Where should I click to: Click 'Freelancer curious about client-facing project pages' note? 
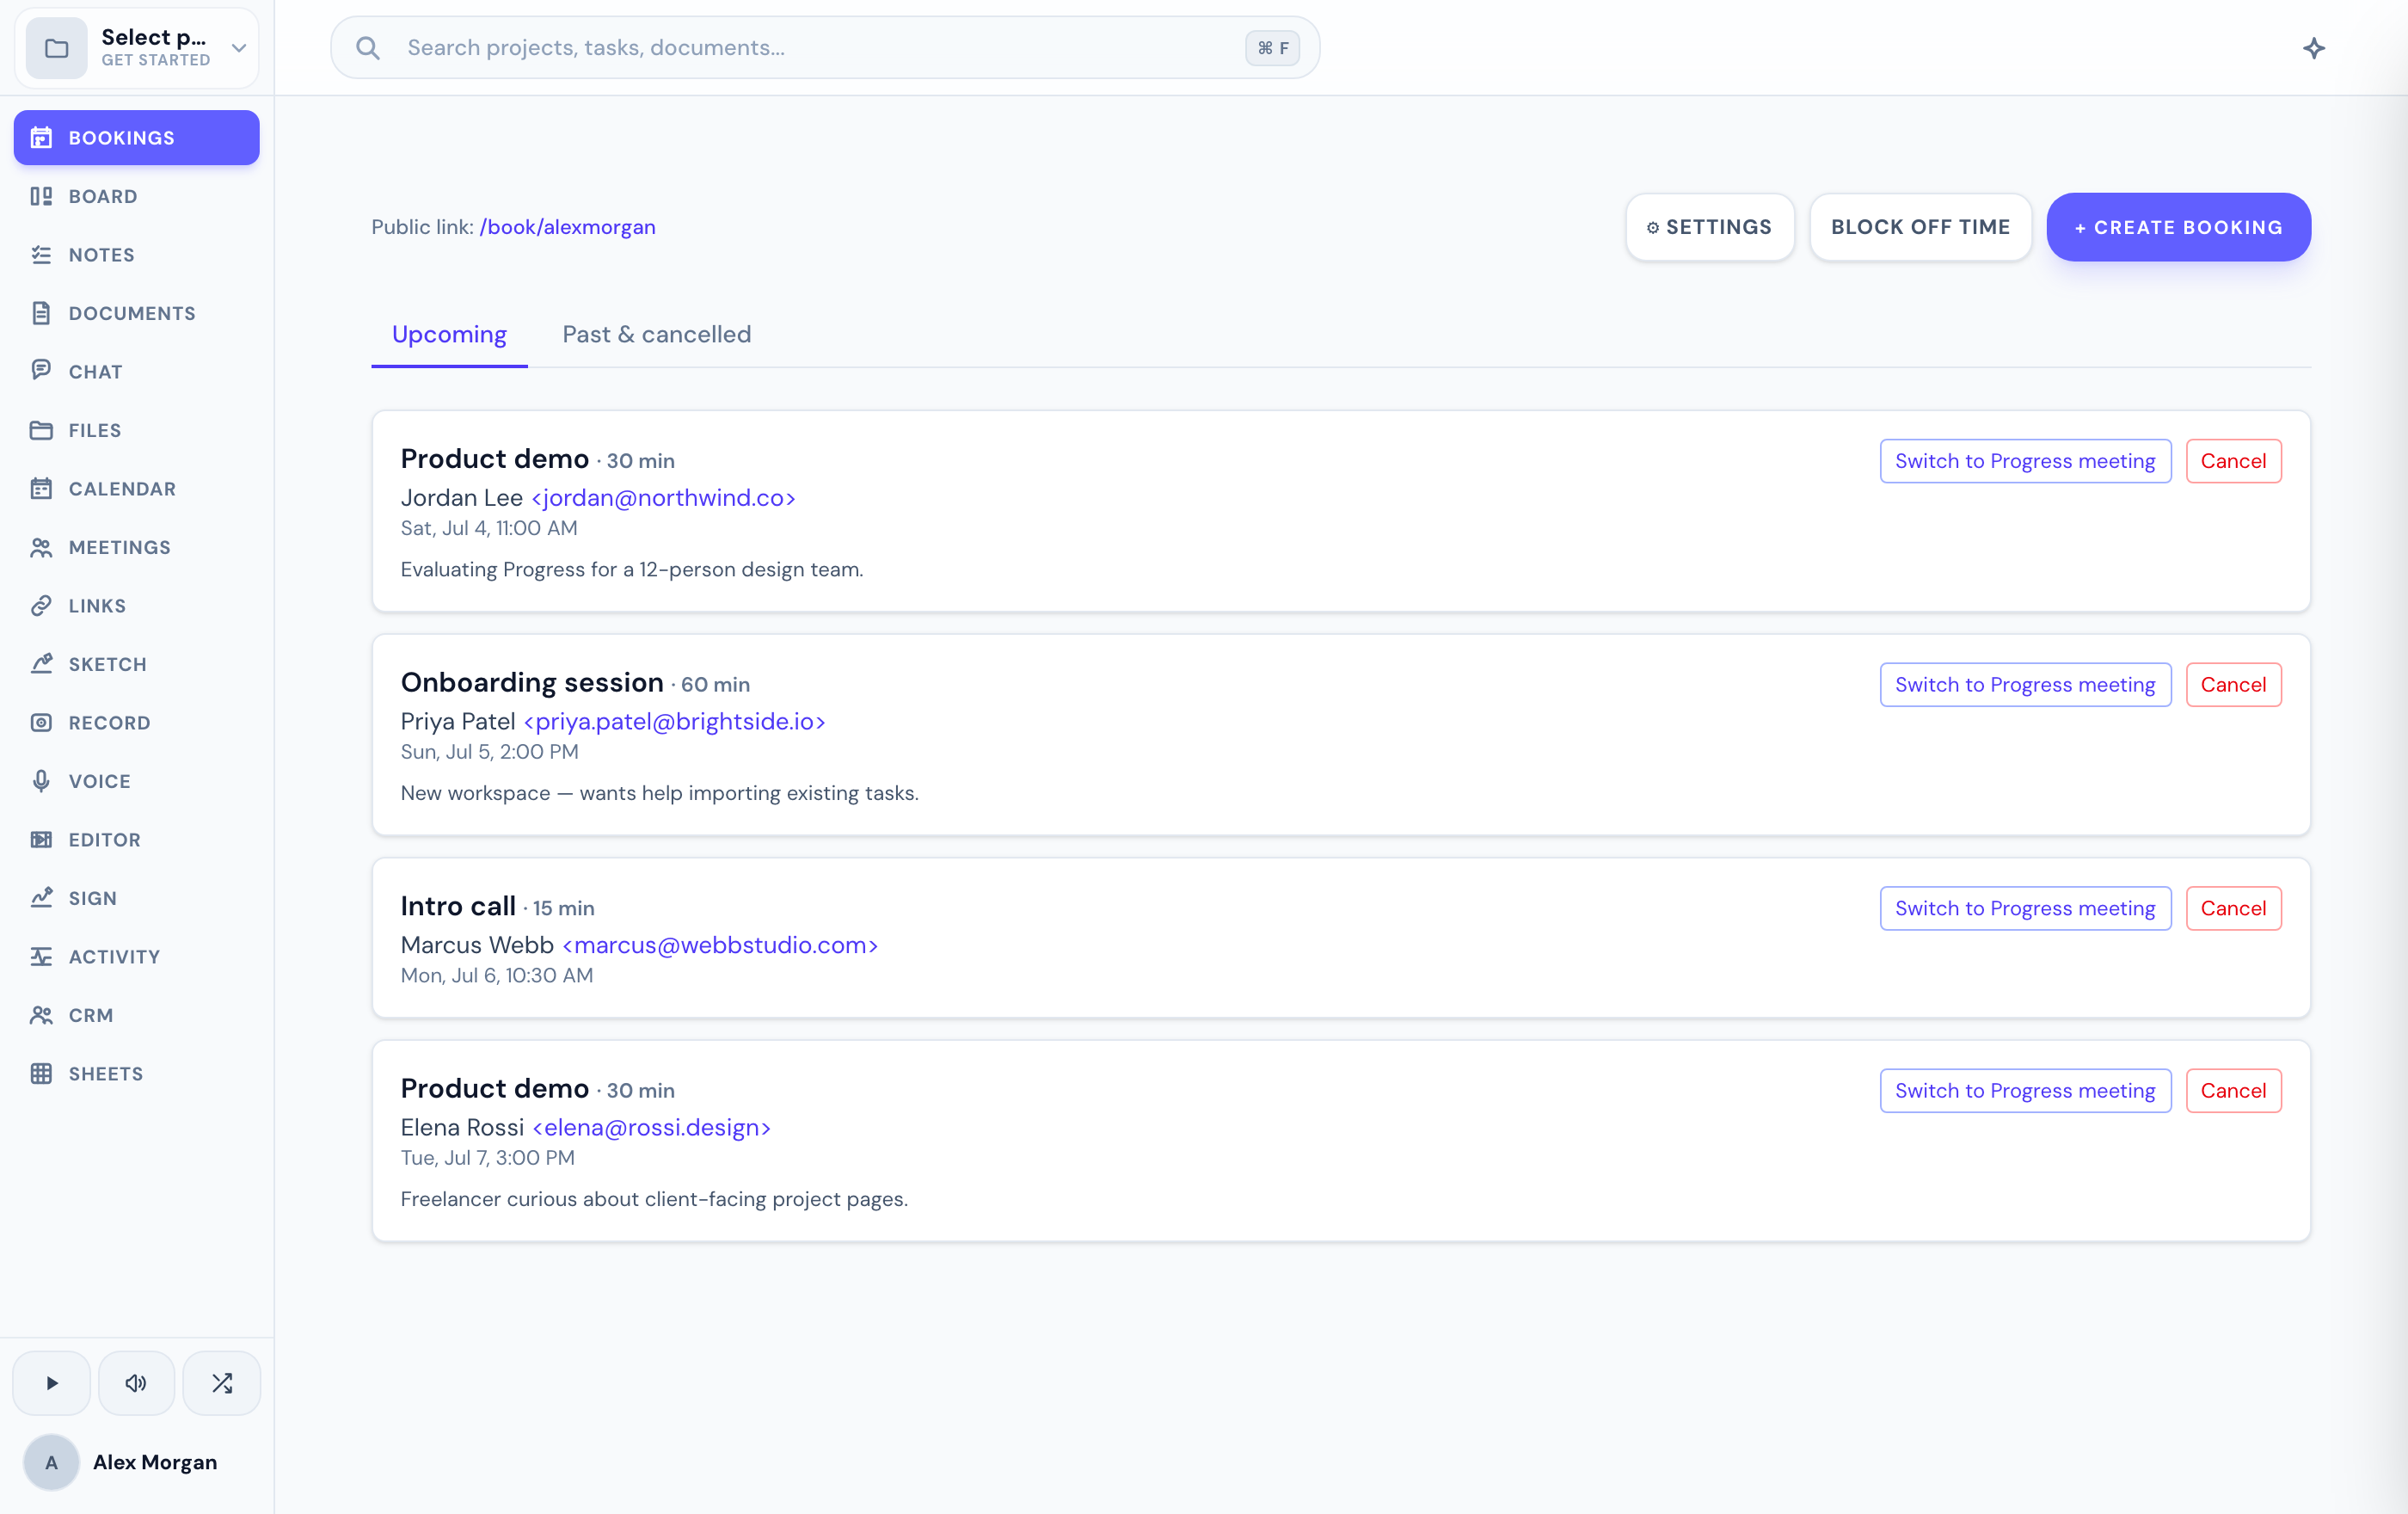pyautogui.click(x=654, y=1200)
